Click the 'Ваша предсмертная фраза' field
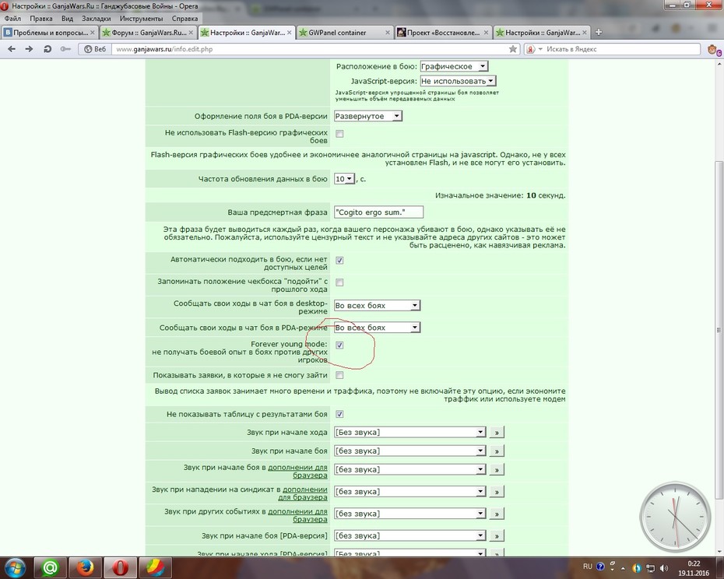This screenshot has width=724, height=579. click(378, 212)
